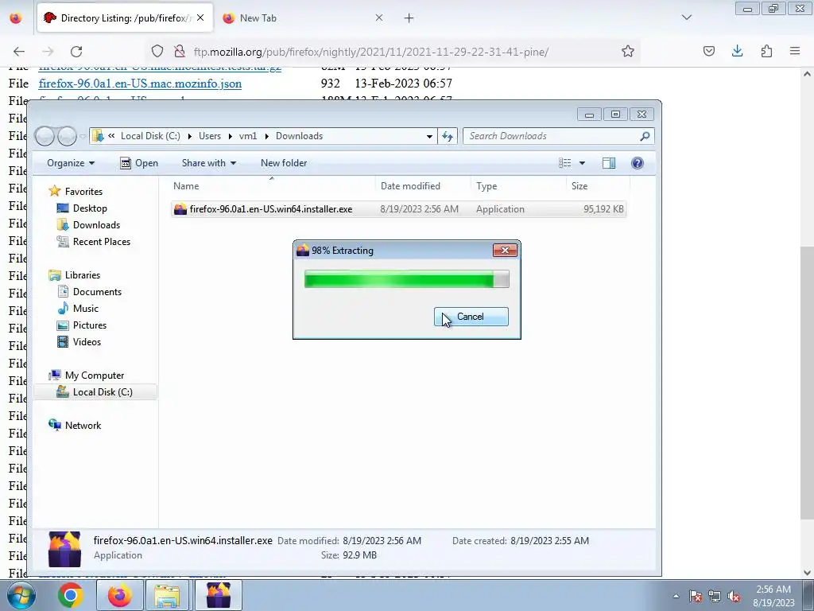
Task: Open Favorites in navigation pane
Action: pyautogui.click(x=76, y=191)
